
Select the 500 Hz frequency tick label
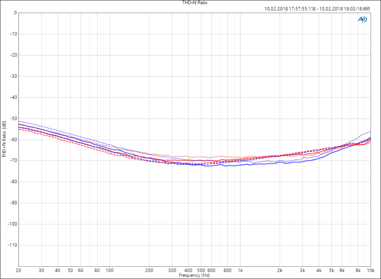coord(201,270)
